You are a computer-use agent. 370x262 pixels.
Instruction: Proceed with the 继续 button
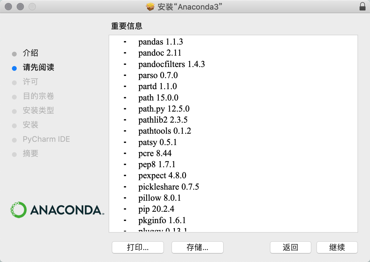point(337,247)
